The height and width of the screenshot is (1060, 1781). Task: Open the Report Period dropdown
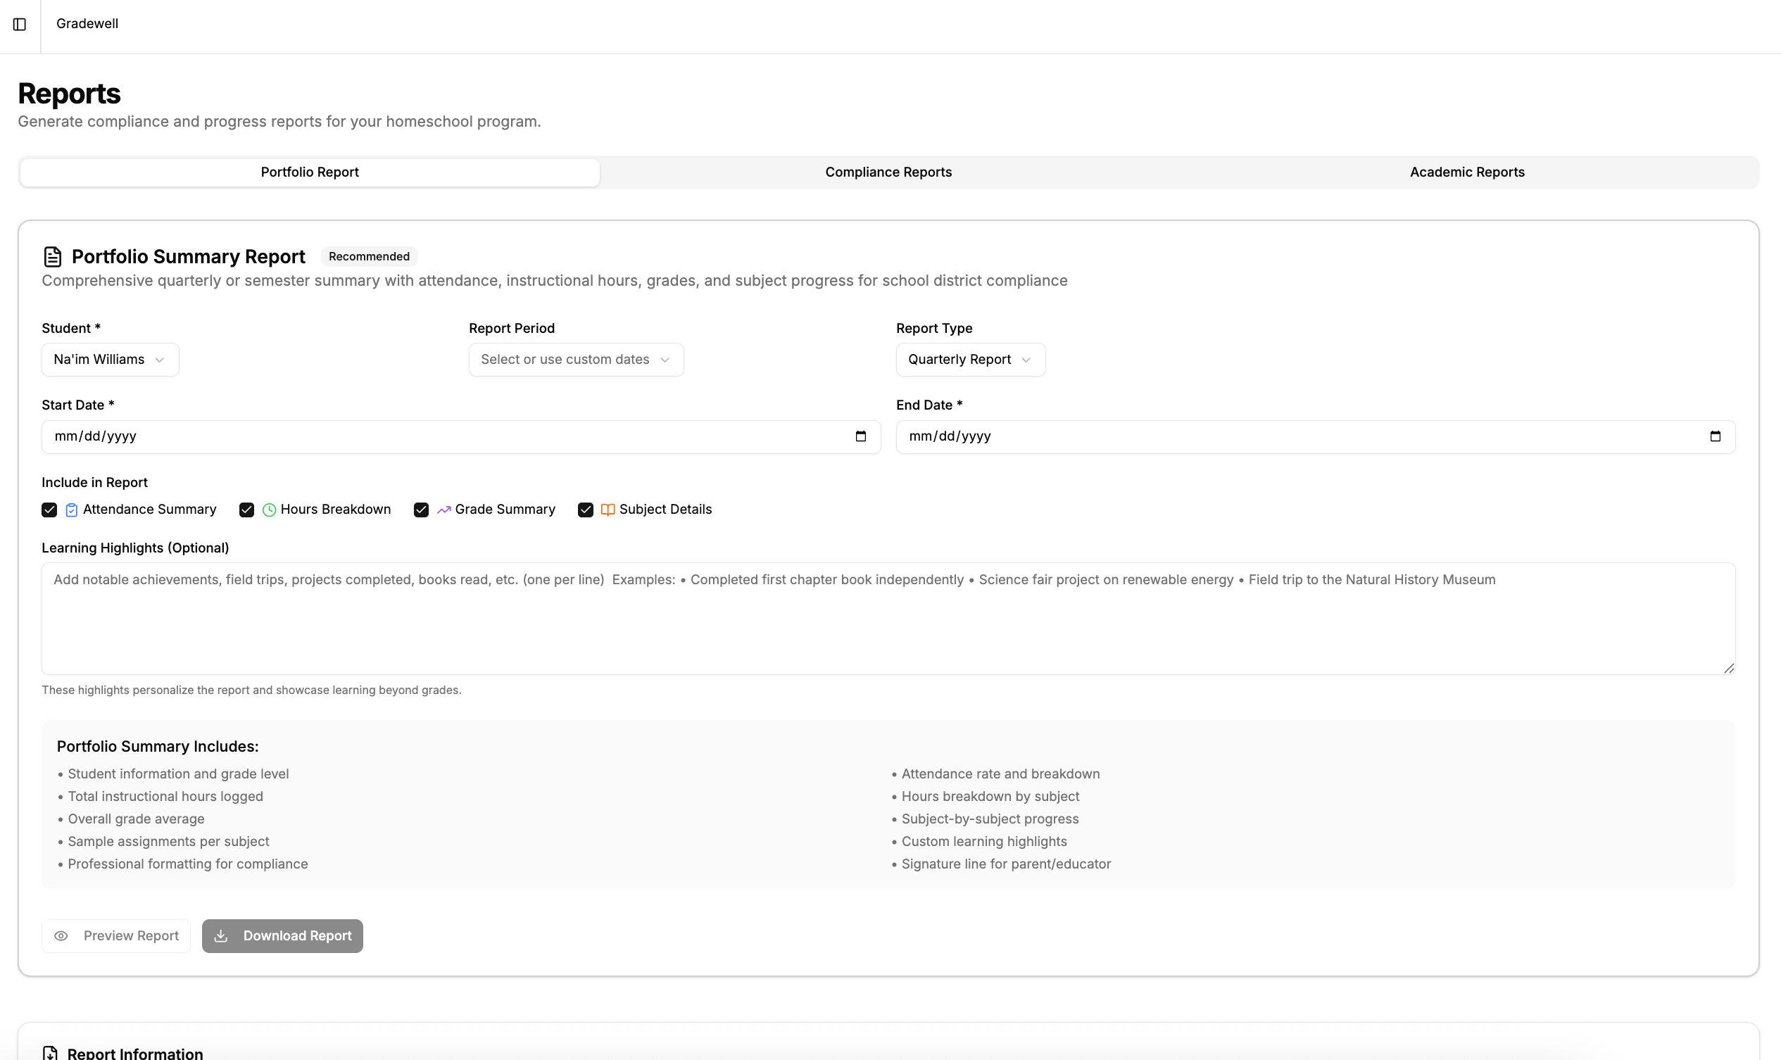click(x=575, y=359)
